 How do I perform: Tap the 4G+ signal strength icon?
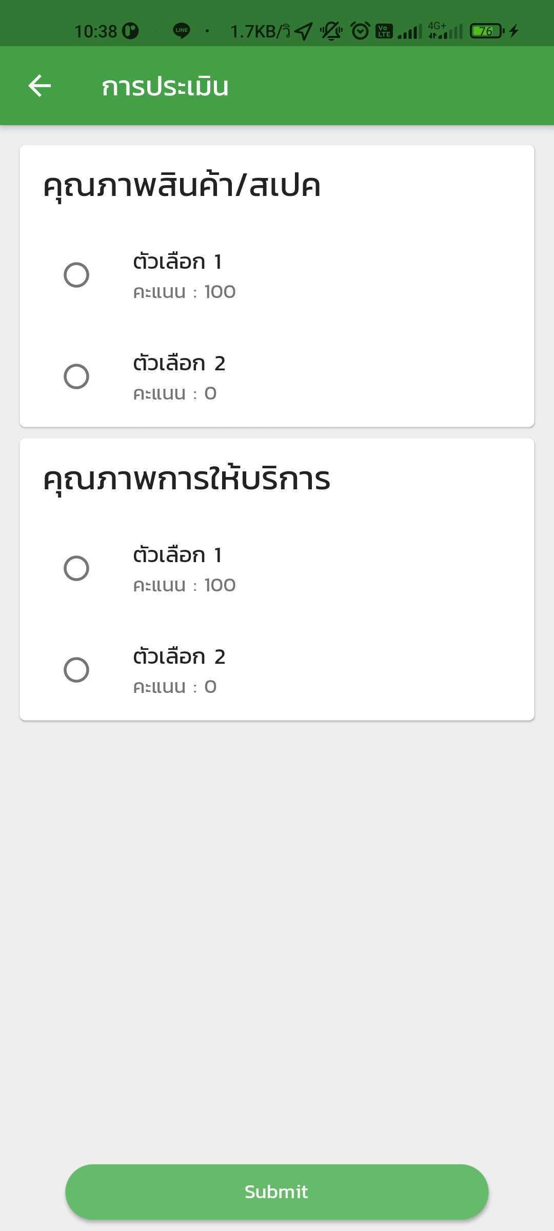(x=445, y=31)
